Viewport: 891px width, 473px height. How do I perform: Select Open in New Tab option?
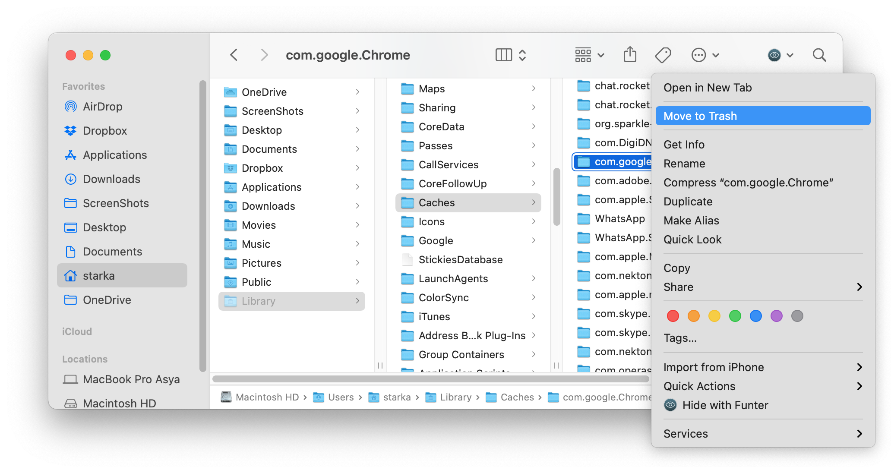(708, 88)
